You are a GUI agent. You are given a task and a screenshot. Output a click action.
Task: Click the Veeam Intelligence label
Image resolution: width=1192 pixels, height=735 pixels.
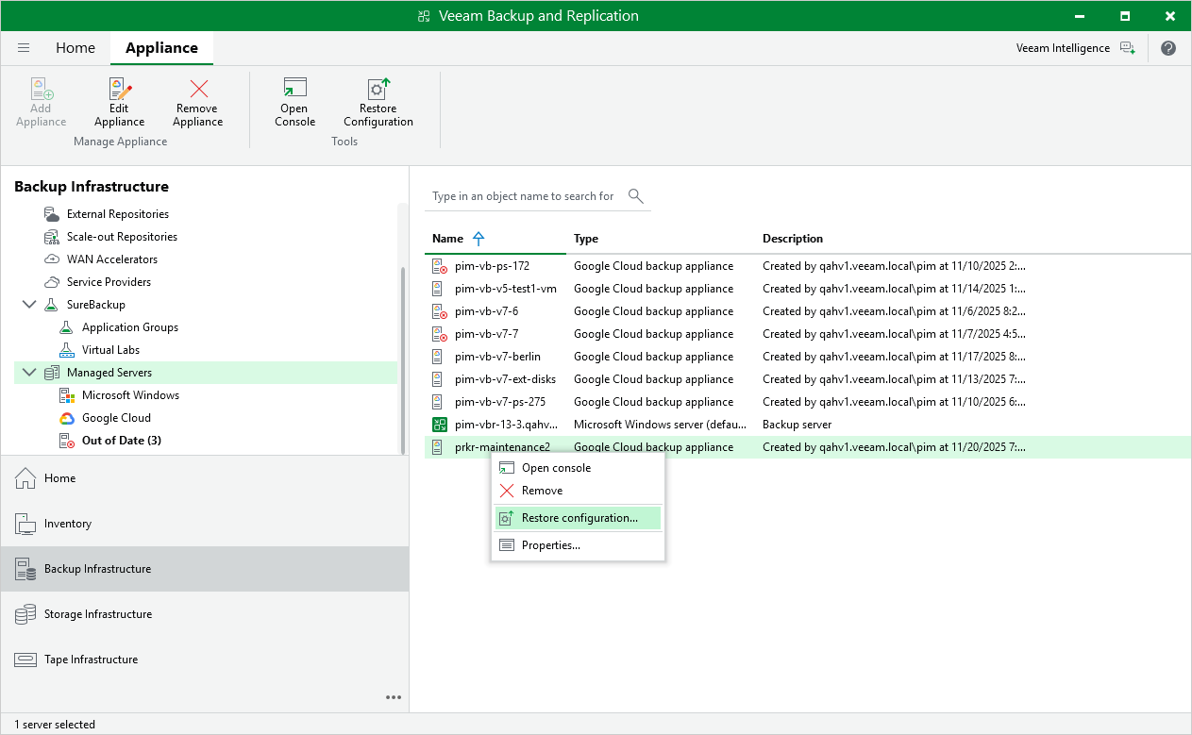point(1063,48)
